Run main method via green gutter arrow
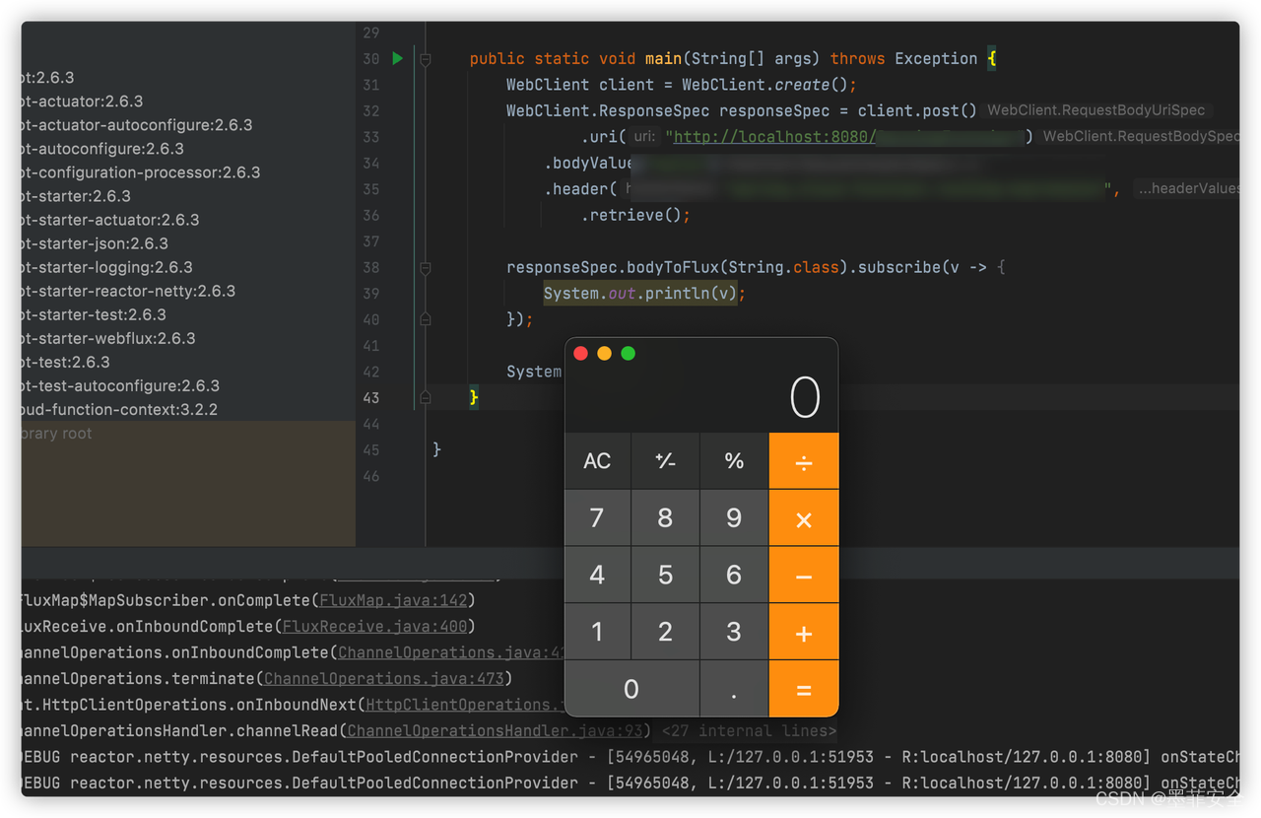This screenshot has width=1261, height=818. [x=398, y=58]
